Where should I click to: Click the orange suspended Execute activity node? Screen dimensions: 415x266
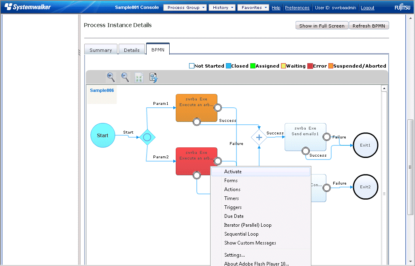196,105
